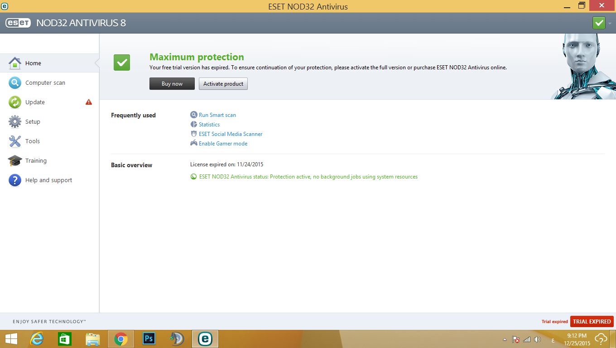Viewport: 616px width, 348px height.
Task: Click the Tools wrench icon
Action: tap(15, 141)
